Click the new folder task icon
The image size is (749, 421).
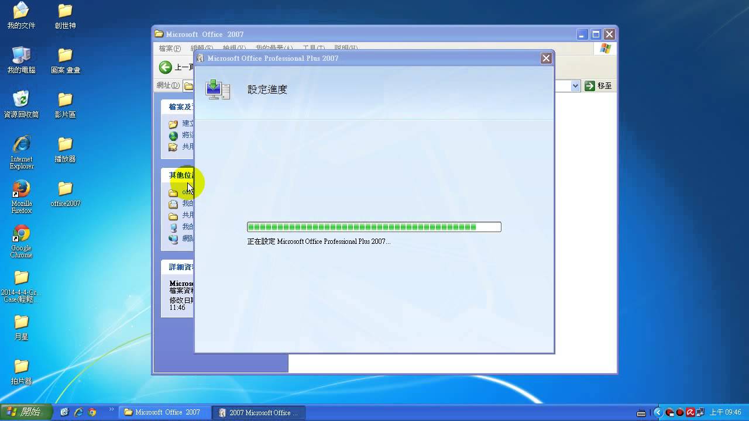pos(173,124)
